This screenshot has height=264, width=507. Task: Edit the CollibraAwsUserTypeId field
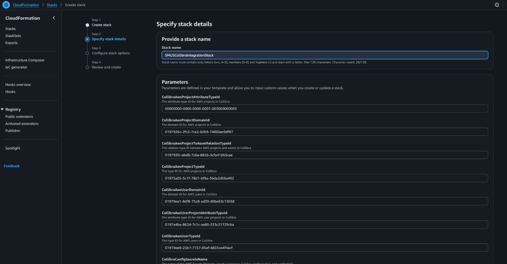(x=325, y=248)
